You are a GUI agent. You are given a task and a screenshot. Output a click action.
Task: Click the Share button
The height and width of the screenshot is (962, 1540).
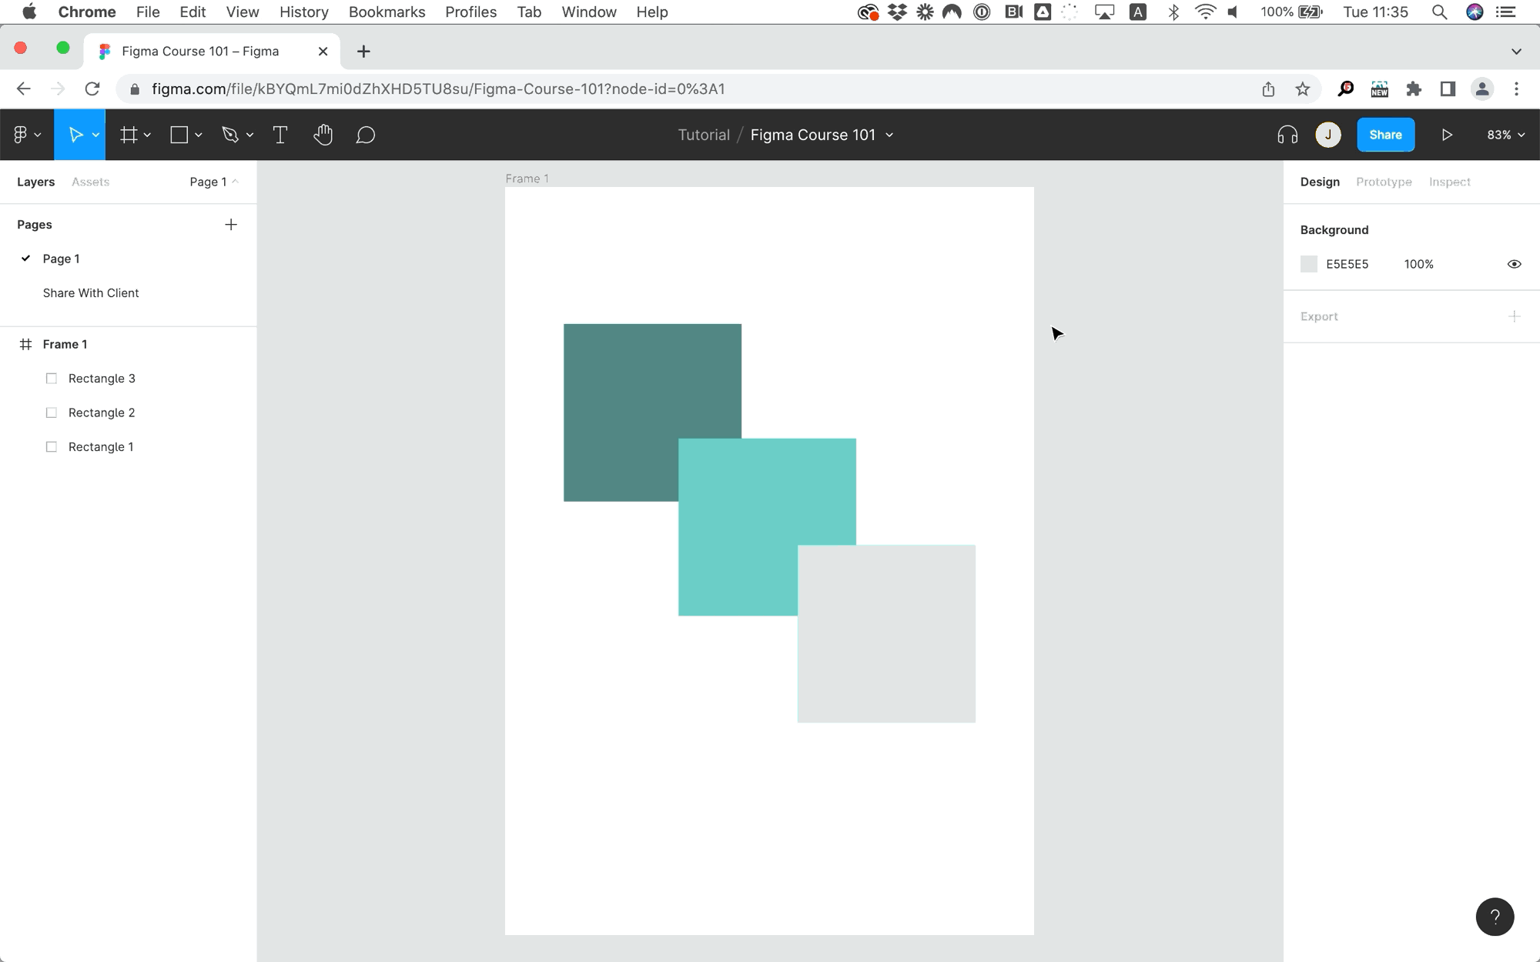[1385, 135]
